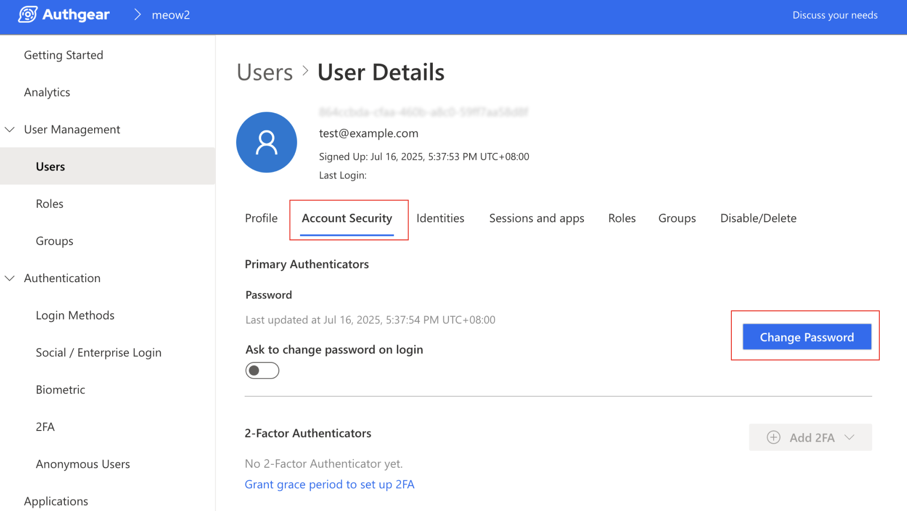Click the breadcrumb chevron beside meow2
907x511 pixels.
137,15
